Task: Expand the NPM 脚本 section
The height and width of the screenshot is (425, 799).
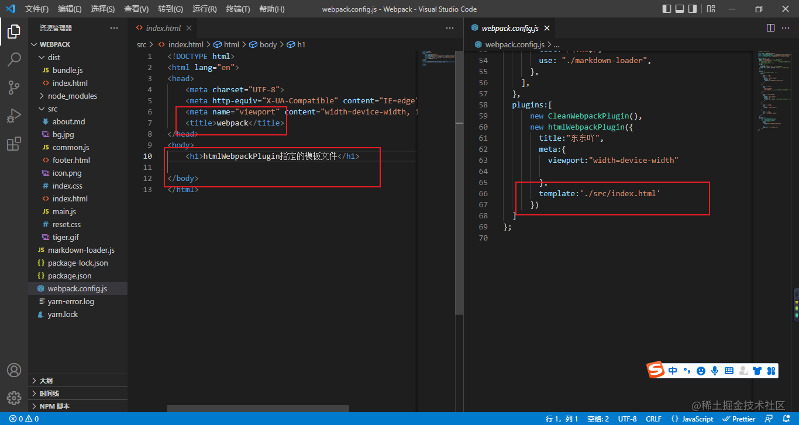Action: click(x=78, y=406)
